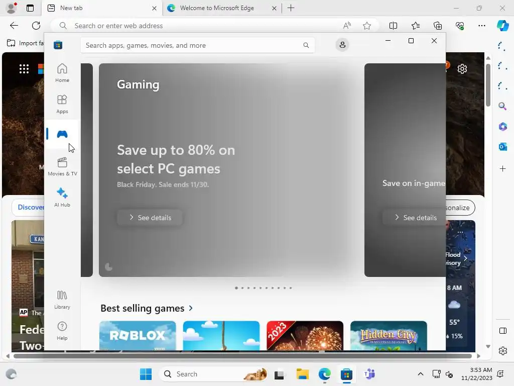Open Home in Microsoft Store sidebar
514x386 pixels.
(62, 73)
